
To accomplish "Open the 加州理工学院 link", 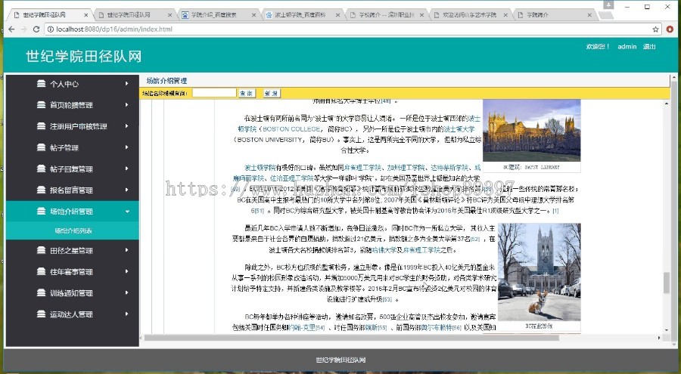I will coord(406,168).
